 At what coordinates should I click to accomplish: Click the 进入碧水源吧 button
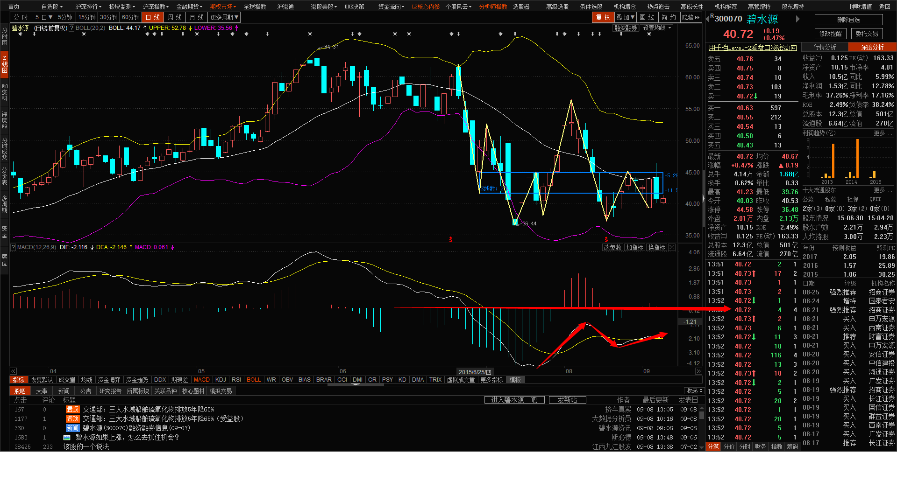click(514, 400)
